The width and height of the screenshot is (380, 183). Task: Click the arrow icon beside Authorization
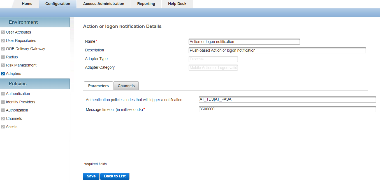[3, 110]
